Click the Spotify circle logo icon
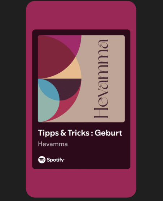 pyautogui.click(x=42, y=159)
